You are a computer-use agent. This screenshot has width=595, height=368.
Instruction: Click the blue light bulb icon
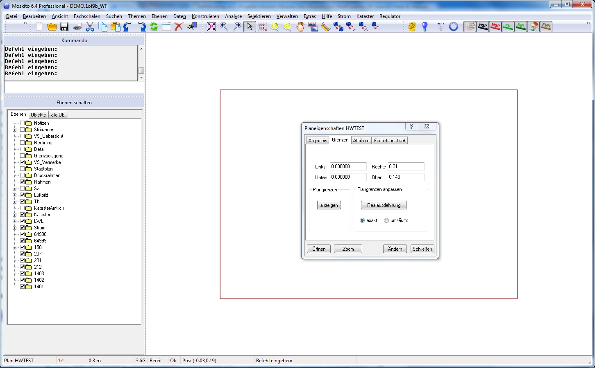coord(425,27)
